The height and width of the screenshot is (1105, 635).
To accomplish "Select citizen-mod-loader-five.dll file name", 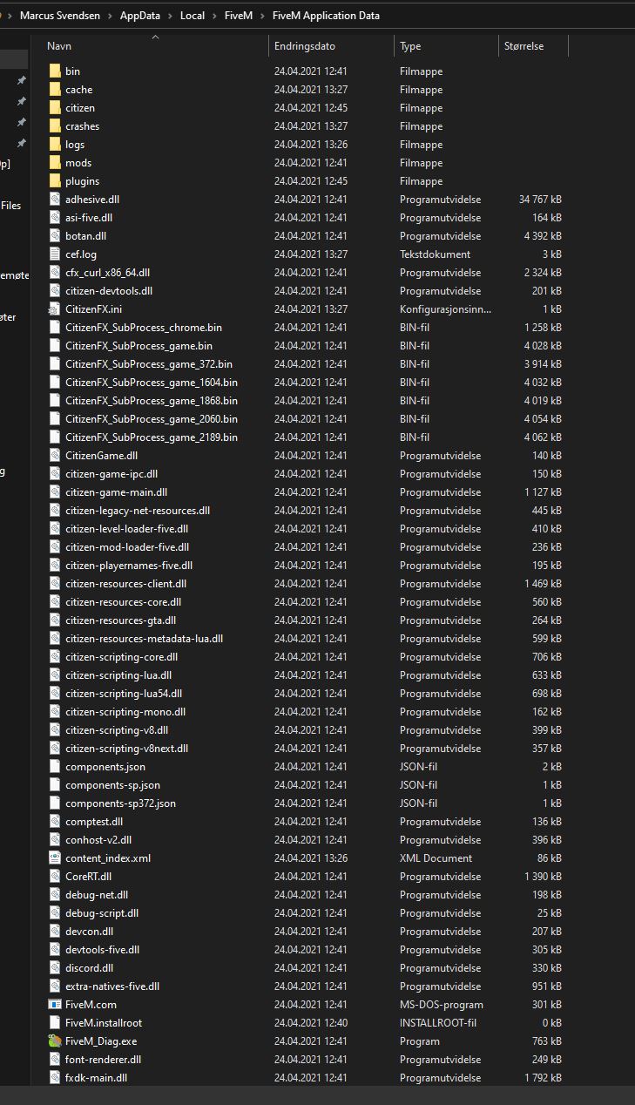I will click(127, 547).
